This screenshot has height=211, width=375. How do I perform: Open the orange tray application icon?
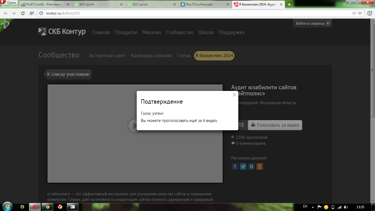click(326, 207)
